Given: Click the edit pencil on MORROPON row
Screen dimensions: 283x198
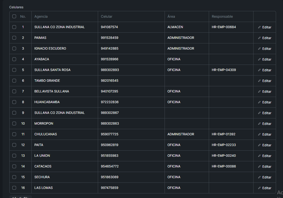Looking at the screenshot, I should click(x=259, y=124).
